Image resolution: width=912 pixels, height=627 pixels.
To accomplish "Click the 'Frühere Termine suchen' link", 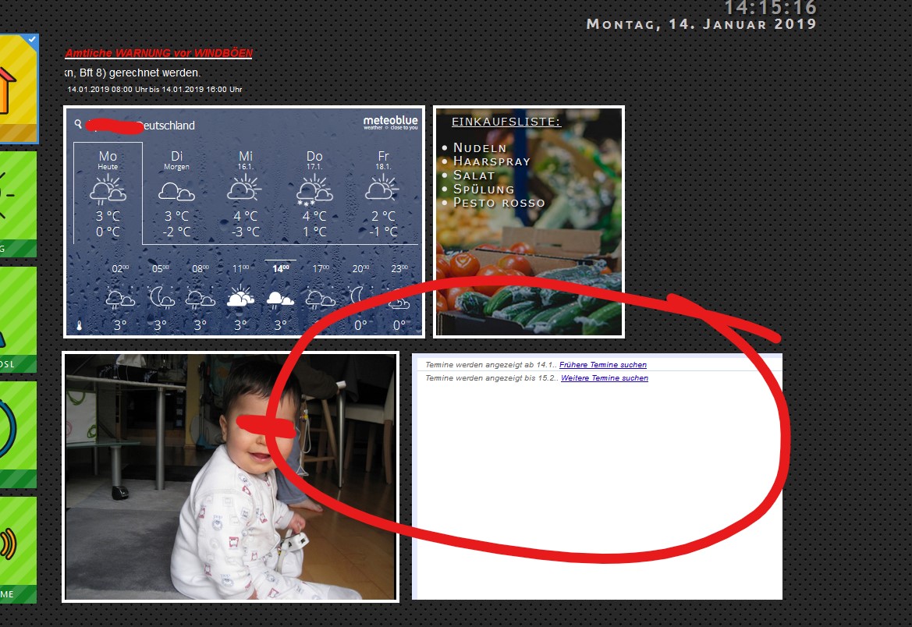I will tap(602, 365).
